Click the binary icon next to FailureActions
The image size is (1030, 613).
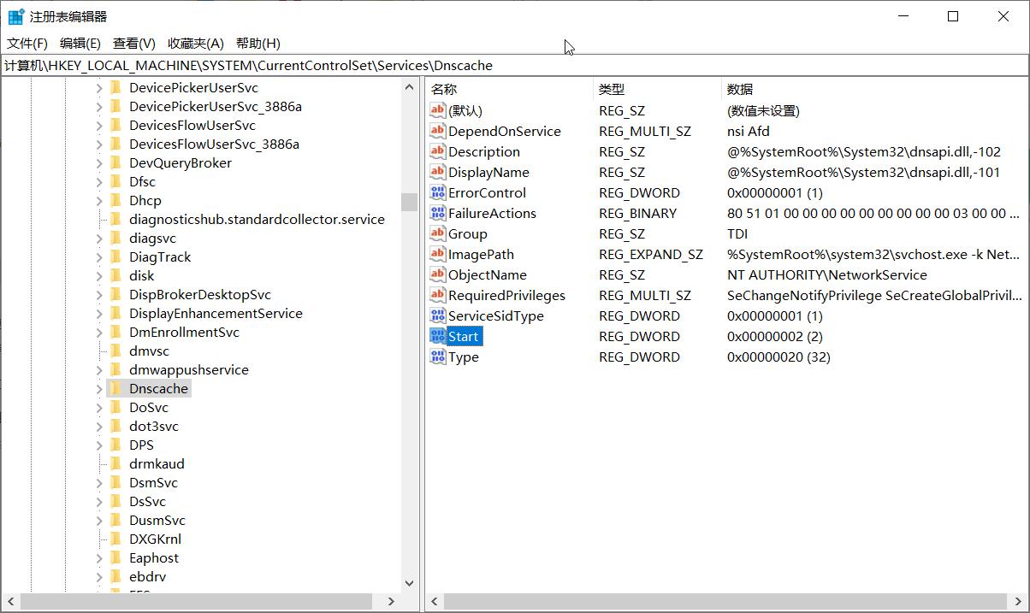437,213
